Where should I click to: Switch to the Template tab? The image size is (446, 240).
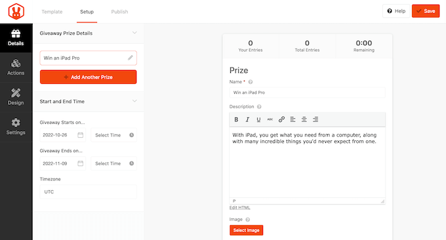click(52, 12)
